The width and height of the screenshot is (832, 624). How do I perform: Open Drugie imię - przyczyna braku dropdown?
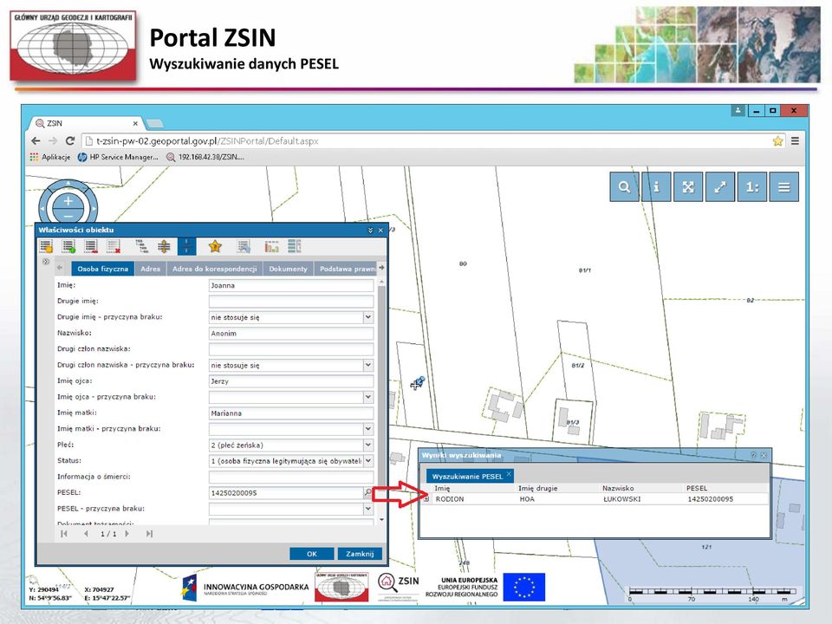point(367,317)
